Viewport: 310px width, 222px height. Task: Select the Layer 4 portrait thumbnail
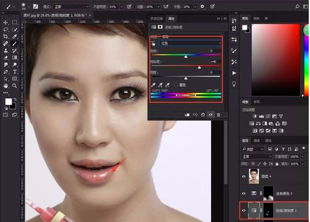(x=254, y=176)
